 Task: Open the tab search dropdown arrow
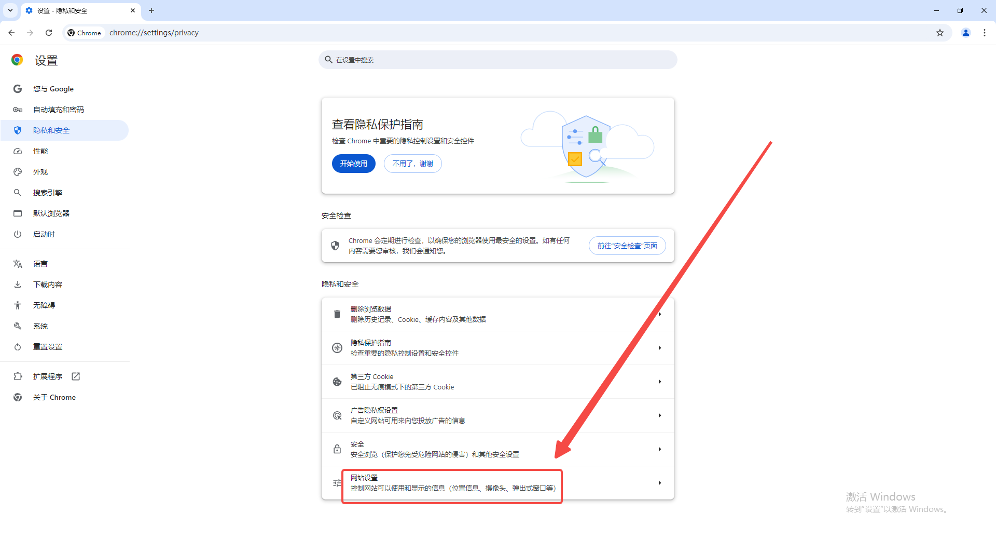pos(10,10)
